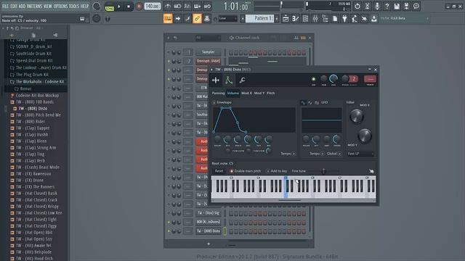
Task: Open the sampler settings plus-arrows icon
Action: pyautogui.click(x=216, y=80)
